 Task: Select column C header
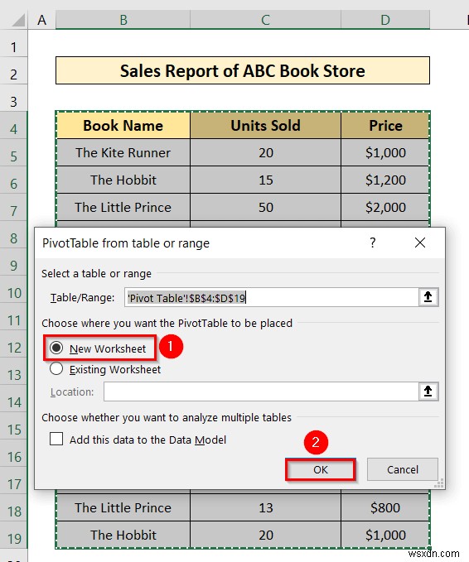pos(265,20)
